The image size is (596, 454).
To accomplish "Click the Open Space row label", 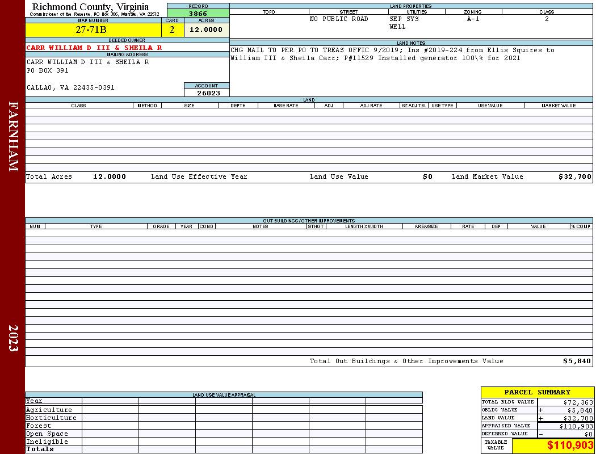I will coord(47,434).
